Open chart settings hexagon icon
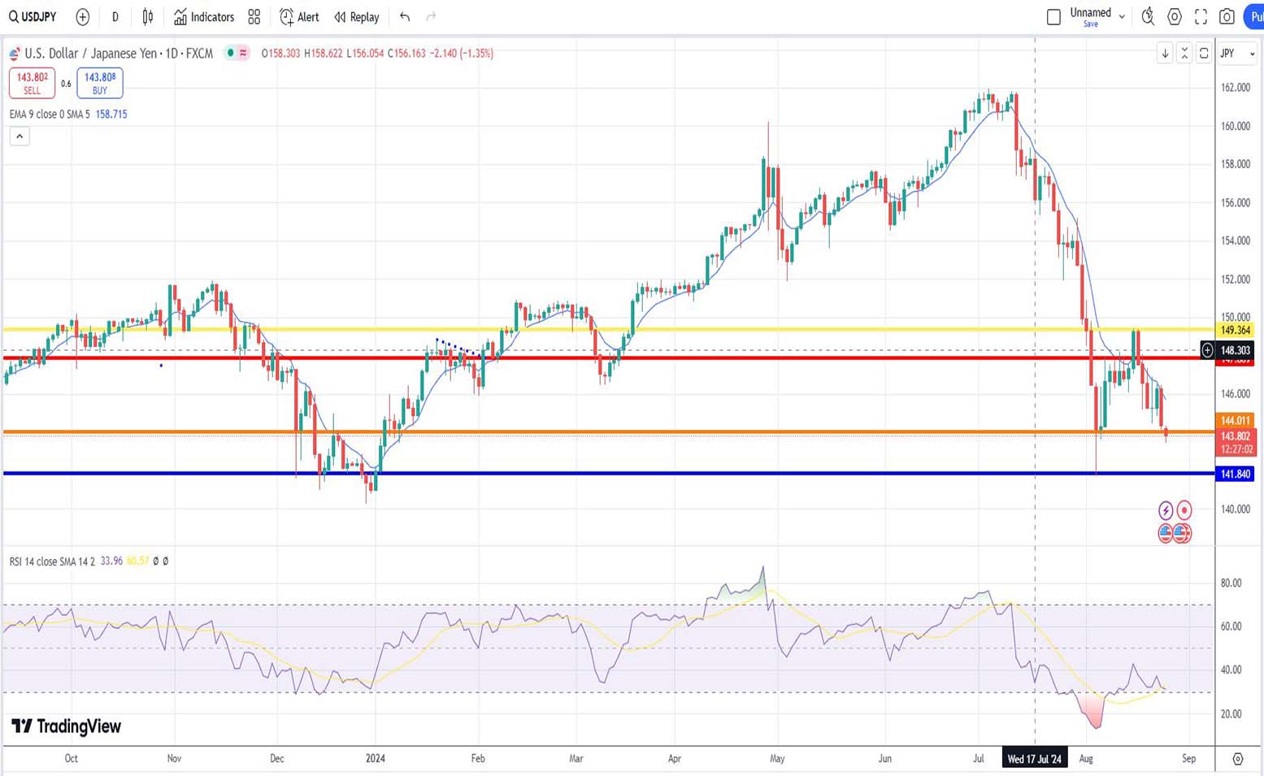This screenshot has height=776, width=1264. tap(1175, 16)
